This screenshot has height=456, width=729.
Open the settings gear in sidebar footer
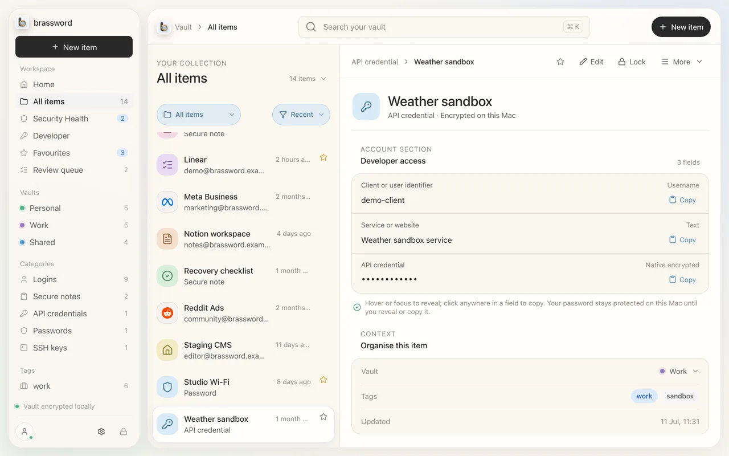[x=101, y=431]
